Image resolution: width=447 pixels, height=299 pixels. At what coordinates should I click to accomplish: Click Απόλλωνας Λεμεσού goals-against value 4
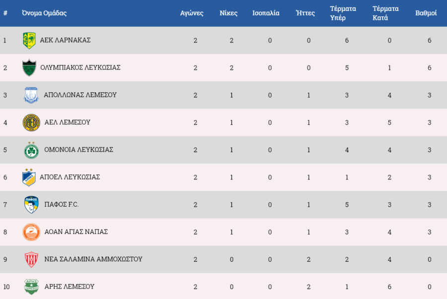(x=389, y=95)
